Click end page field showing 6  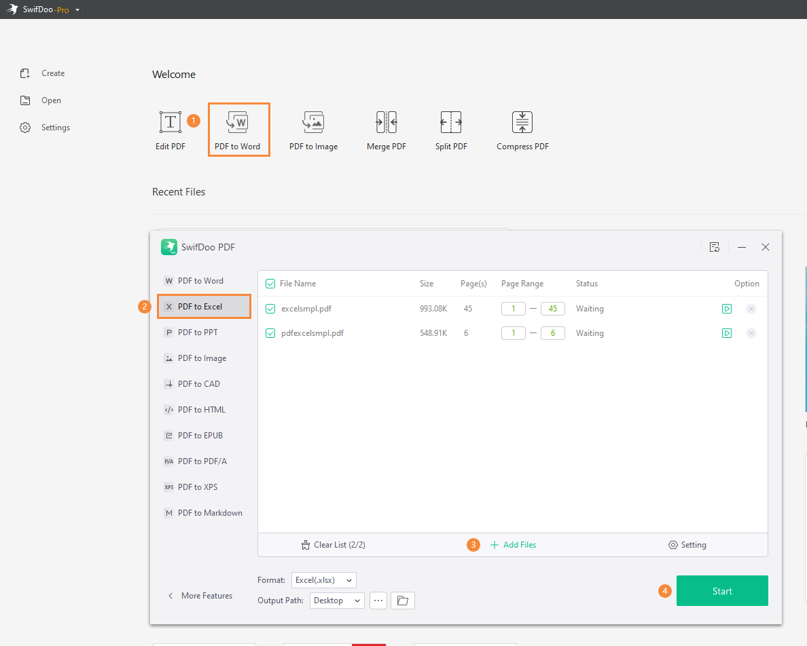coord(553,333)
